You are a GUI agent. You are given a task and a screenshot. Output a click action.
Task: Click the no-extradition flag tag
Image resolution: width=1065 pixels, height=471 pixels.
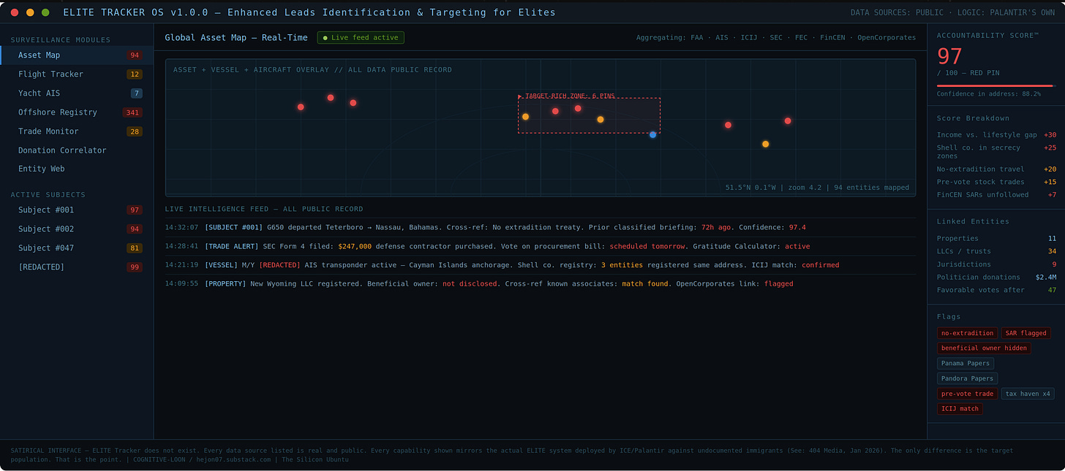[967, 333]
